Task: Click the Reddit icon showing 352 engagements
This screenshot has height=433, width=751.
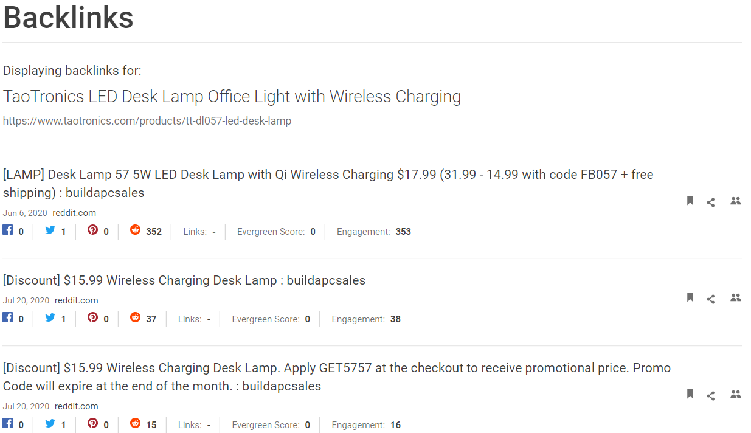Action: (x=135, y=230)
